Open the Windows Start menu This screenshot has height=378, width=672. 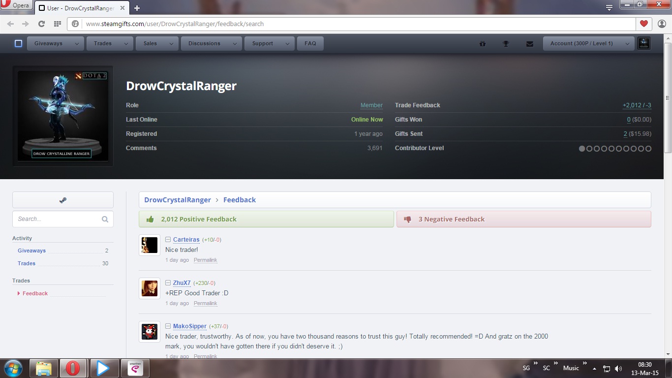pyautogui.click(x=13, y=368)
